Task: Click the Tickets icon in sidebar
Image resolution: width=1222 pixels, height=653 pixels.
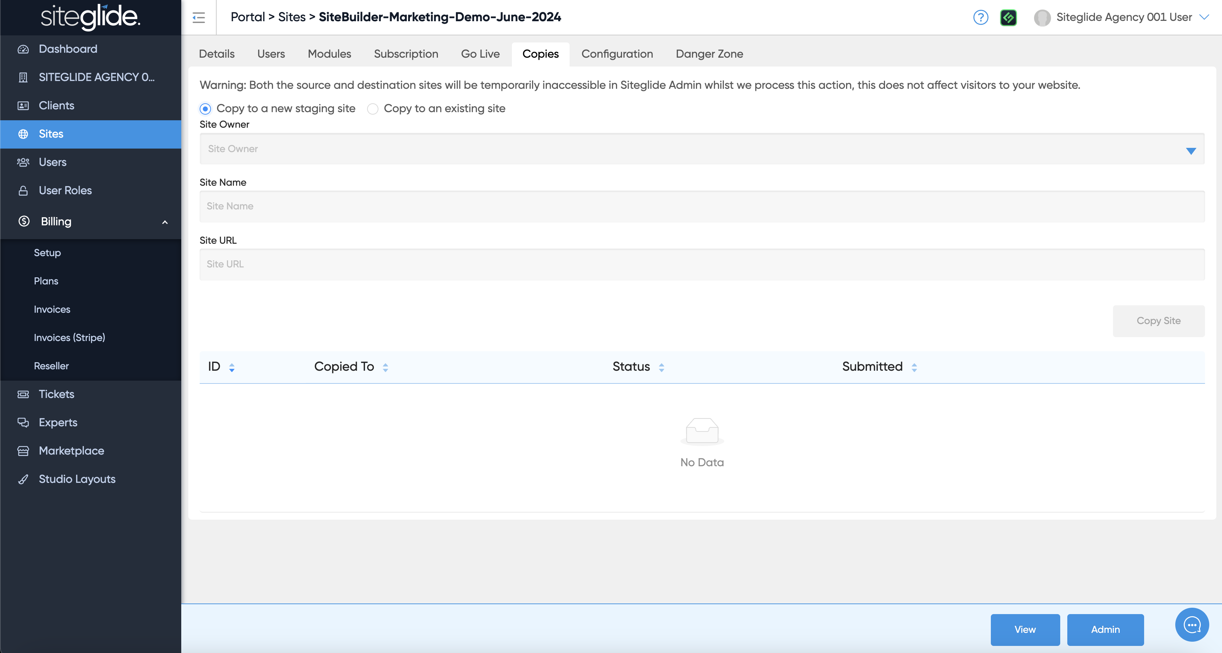Action: click(x=23, y=394)
